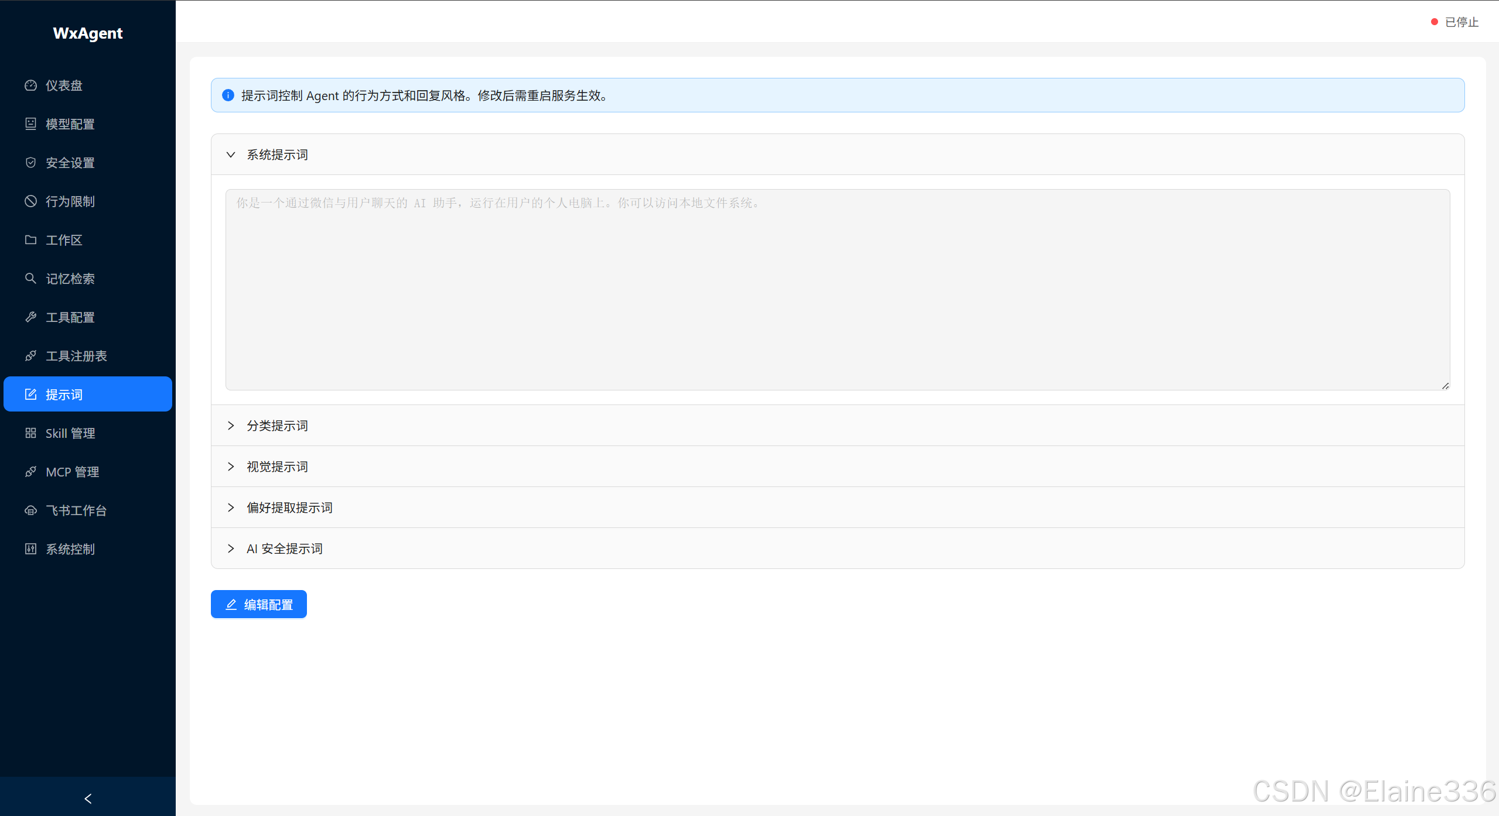Click the grid icon beside Skill 管理
Screen dimensions: 1499x816
pos(30,433)
